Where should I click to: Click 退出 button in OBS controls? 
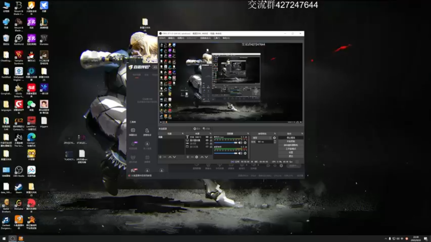pyautogui.click(x=290, y=156)
